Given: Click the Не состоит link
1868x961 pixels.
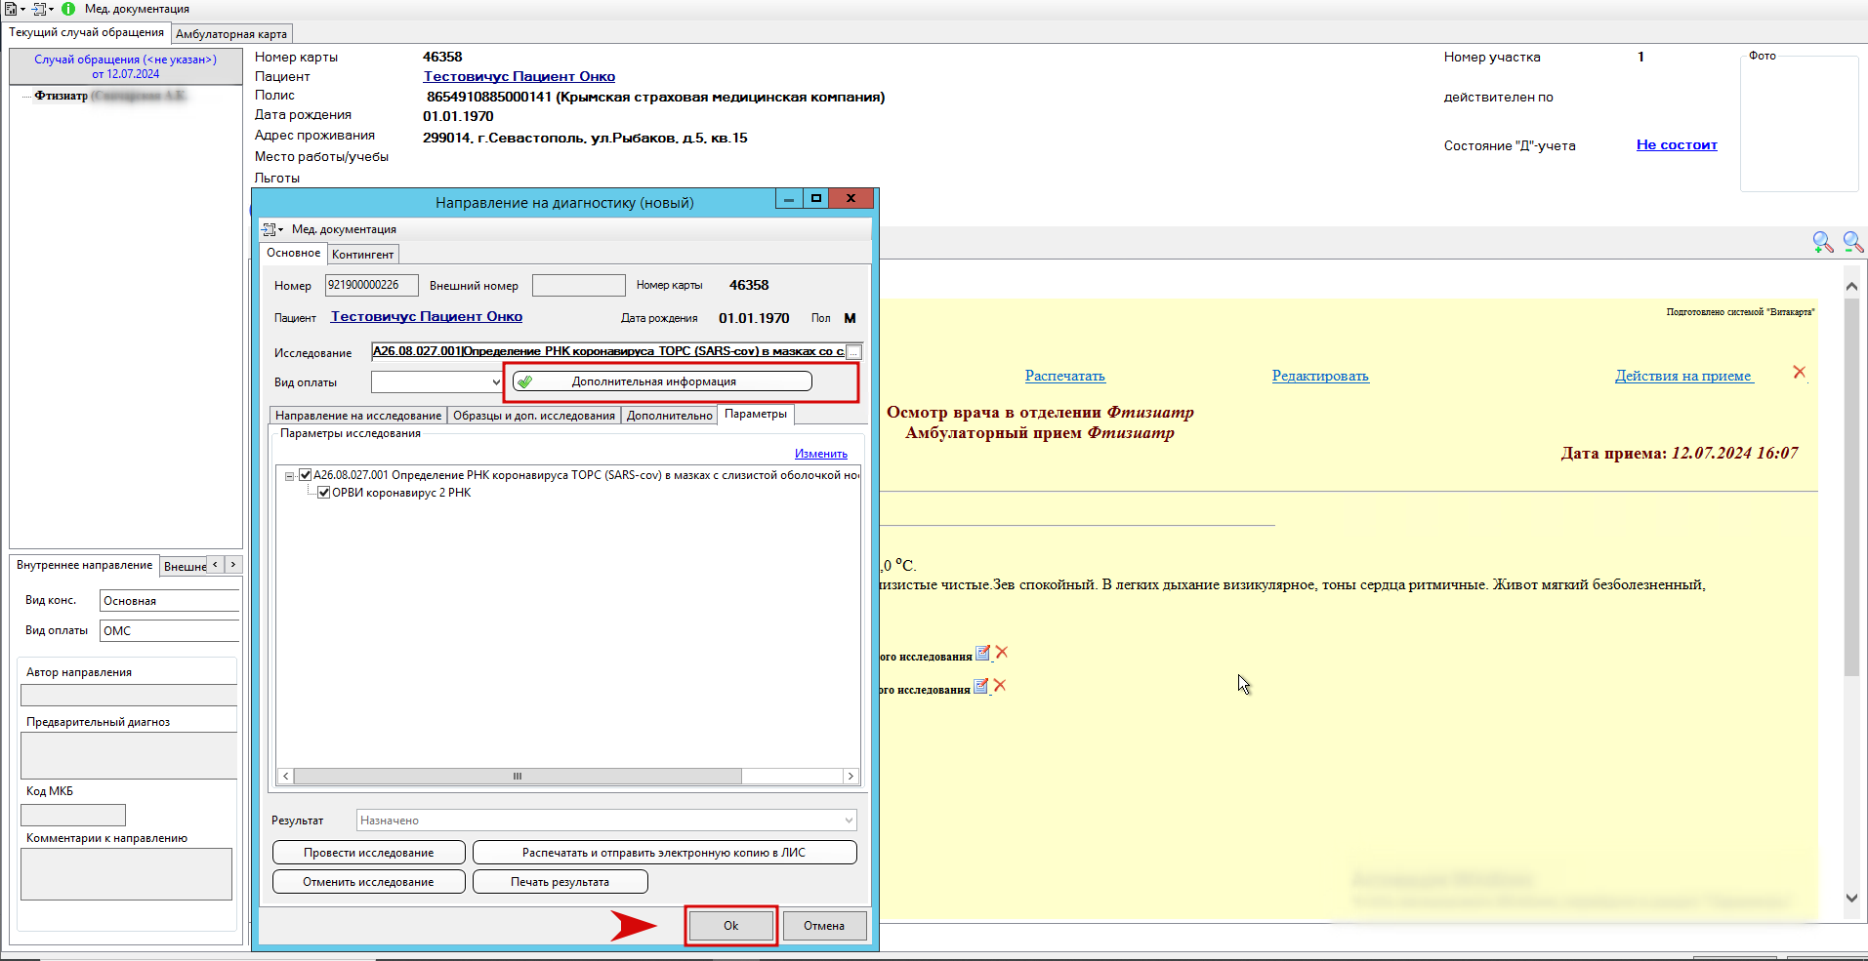Looking at the screenshot, I should 1677,144.
